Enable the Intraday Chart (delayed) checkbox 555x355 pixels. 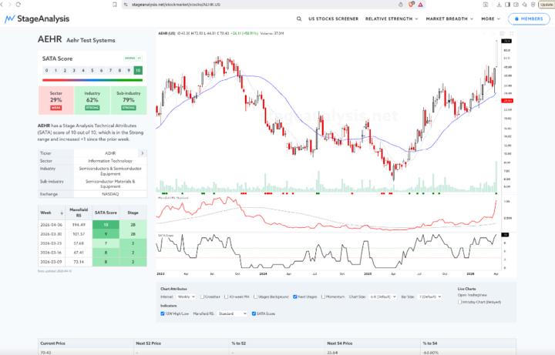pos(459,302)
